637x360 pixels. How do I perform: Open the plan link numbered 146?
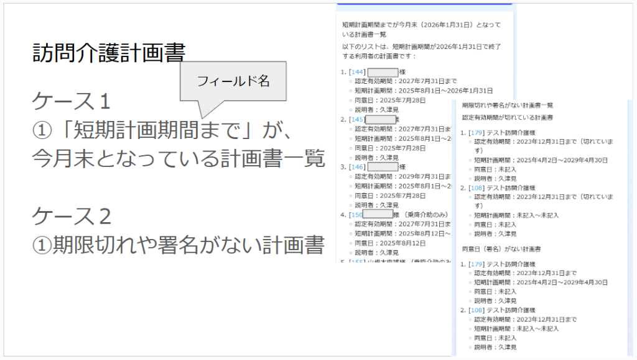pos(356,167)
